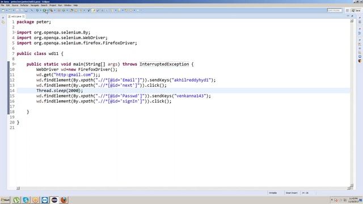Click the Thread.sleep(2000) line
This screenshot has height=204, width=363.
pos(60,91)
